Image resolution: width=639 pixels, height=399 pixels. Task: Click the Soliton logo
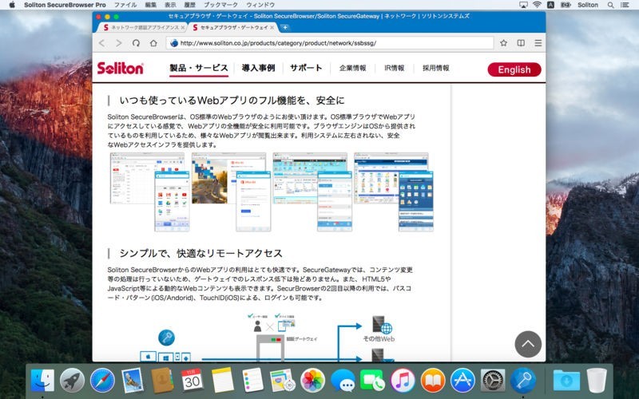(120, 69)
